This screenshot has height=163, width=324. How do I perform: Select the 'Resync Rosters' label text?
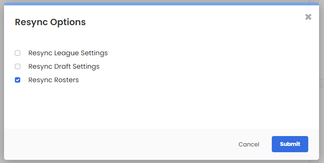click(x=54, y=80)
